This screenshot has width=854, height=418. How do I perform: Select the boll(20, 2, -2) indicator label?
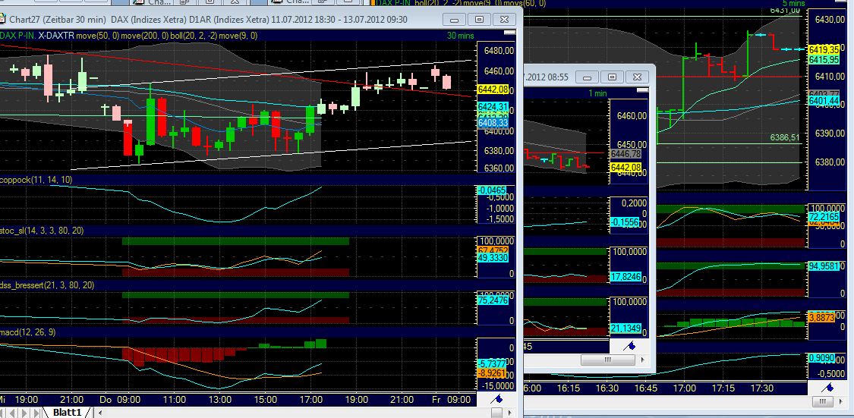(195, 36)
